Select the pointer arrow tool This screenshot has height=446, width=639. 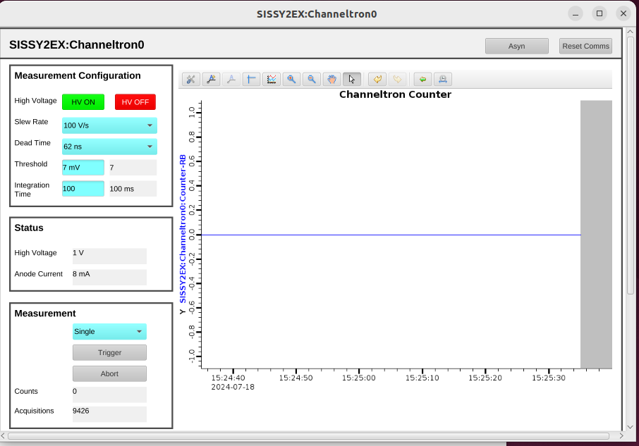[352, 79]
